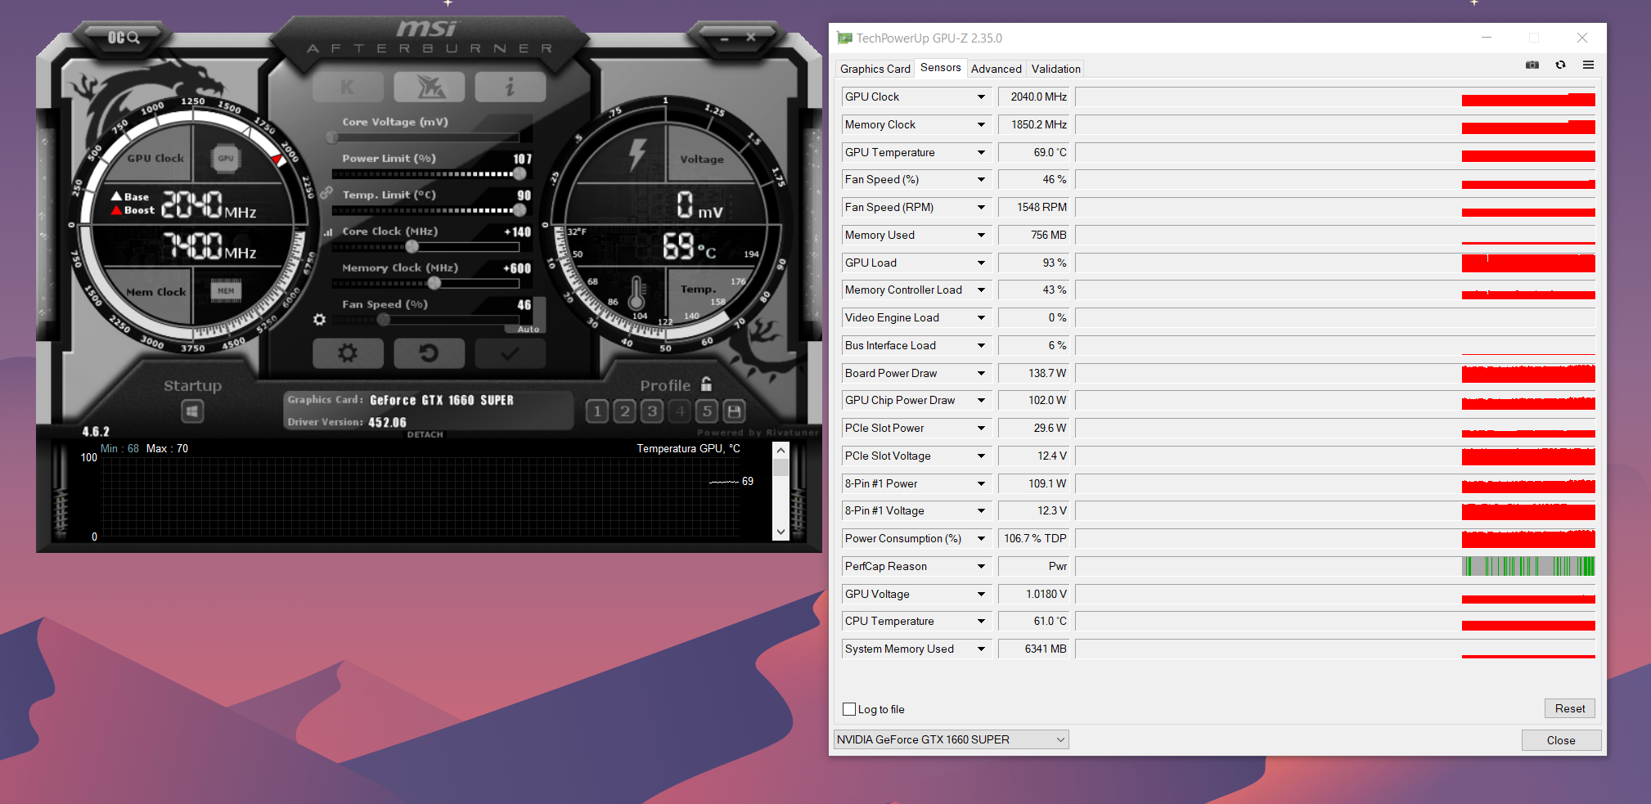
Task: Open the NVIDIA GeForce GTX 1660 SUPER selector
Action: tap(951, 739)
